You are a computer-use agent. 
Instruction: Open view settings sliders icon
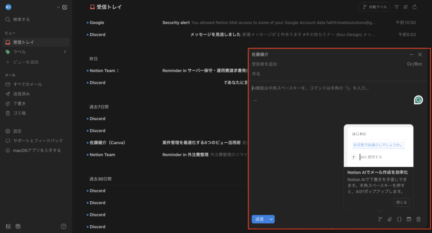coord(405,7)
